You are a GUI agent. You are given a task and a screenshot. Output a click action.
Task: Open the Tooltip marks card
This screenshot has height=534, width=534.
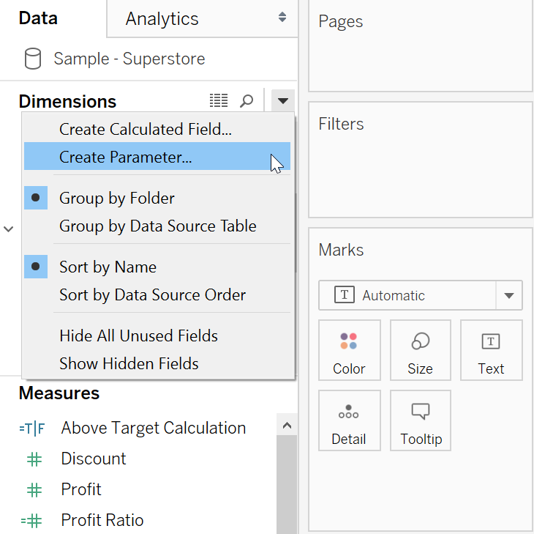pyautogui.click(x=420, y=420)
